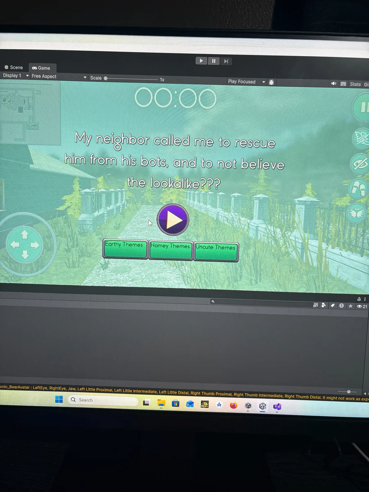This screenshot has width=369, height=492.
Task: Click the lock icon of the lower panel
Action: click(359, 299)
